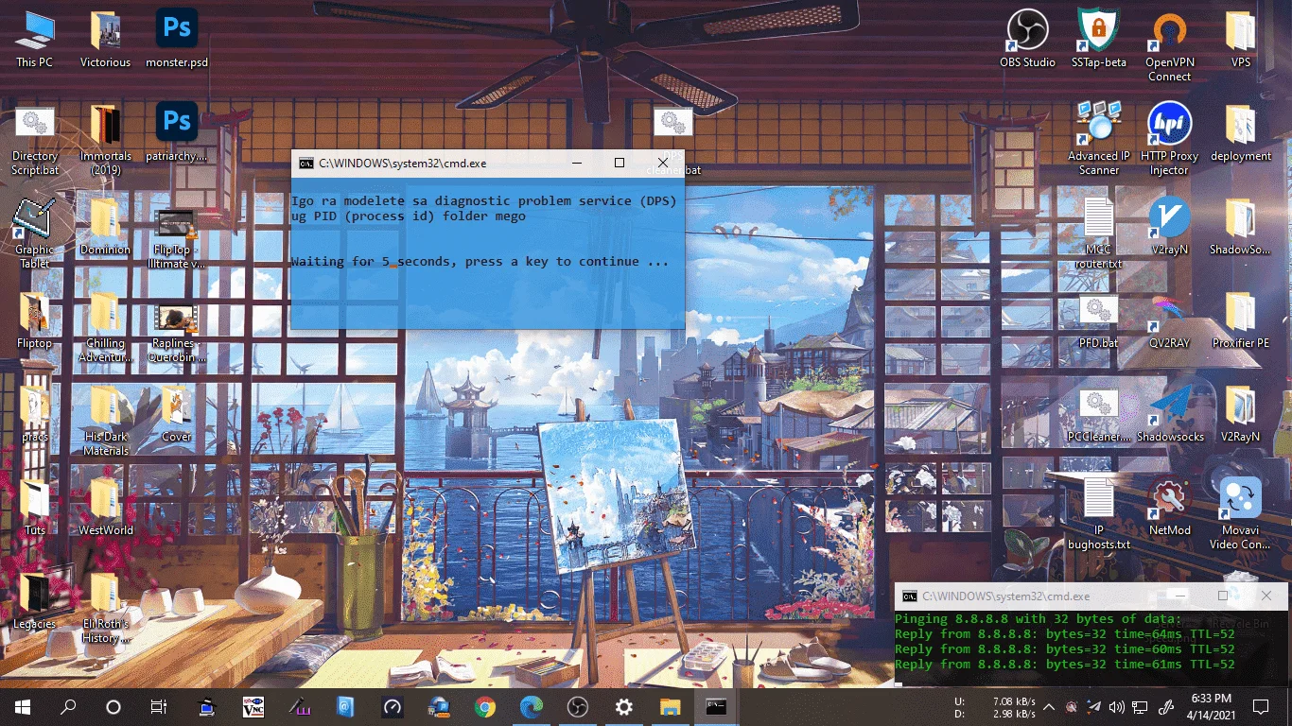The height and width of the screenshot is (726, 1292).
Task: Click 'Pinging 8.8.8.8 with 32 bytes' line
Action: 1038,619
